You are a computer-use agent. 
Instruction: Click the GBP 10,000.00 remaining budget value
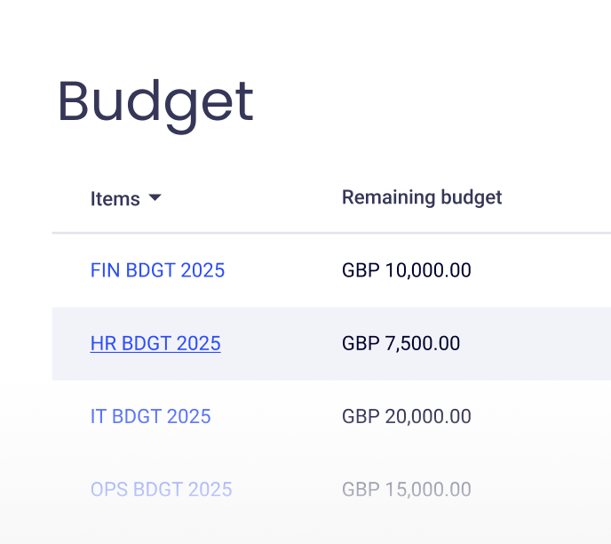(x=406, y=270)
